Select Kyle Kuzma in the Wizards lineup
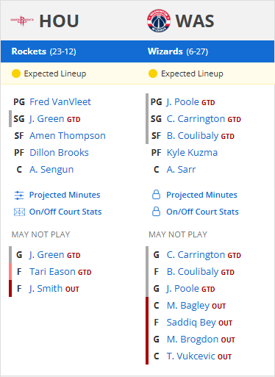The image size is (275, 377). (x=192, y=153)
